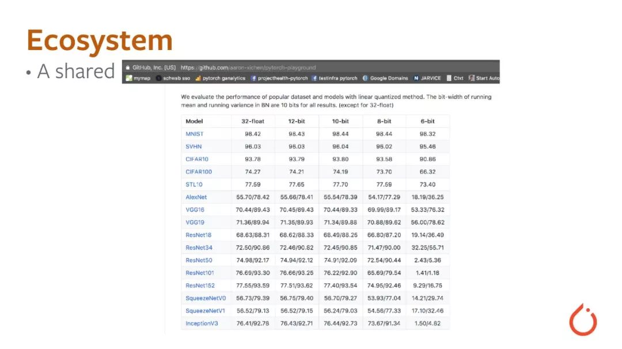Open the ResNet101 model link

click(x=199, y=273)
